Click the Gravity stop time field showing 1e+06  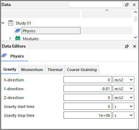(88, 115)
